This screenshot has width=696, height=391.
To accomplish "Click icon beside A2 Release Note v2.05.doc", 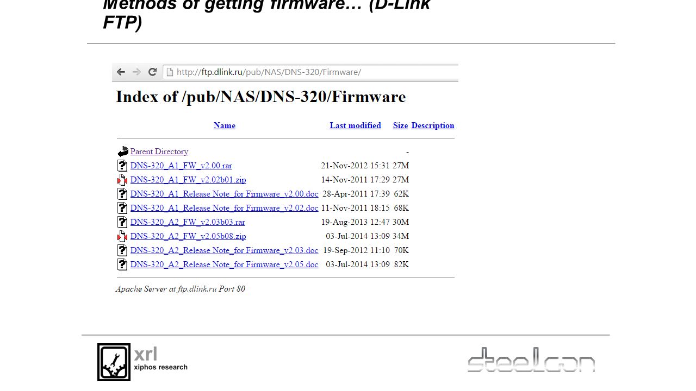I will tap(122, 264).
